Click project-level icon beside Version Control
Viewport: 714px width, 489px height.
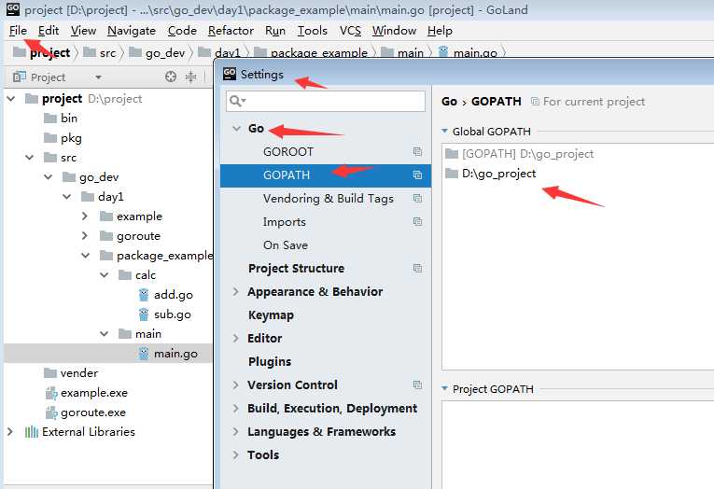tap(417, 384)
